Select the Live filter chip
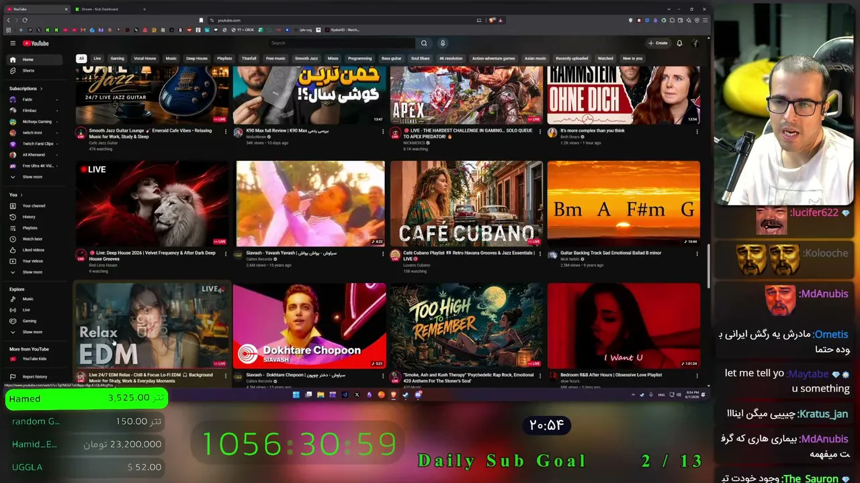 point(97,58)
